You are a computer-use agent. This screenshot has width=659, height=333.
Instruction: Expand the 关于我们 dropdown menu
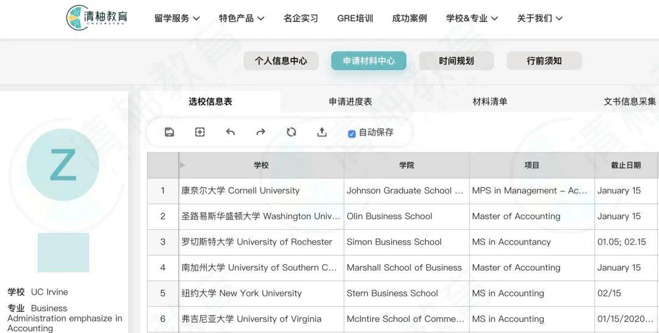539,18
